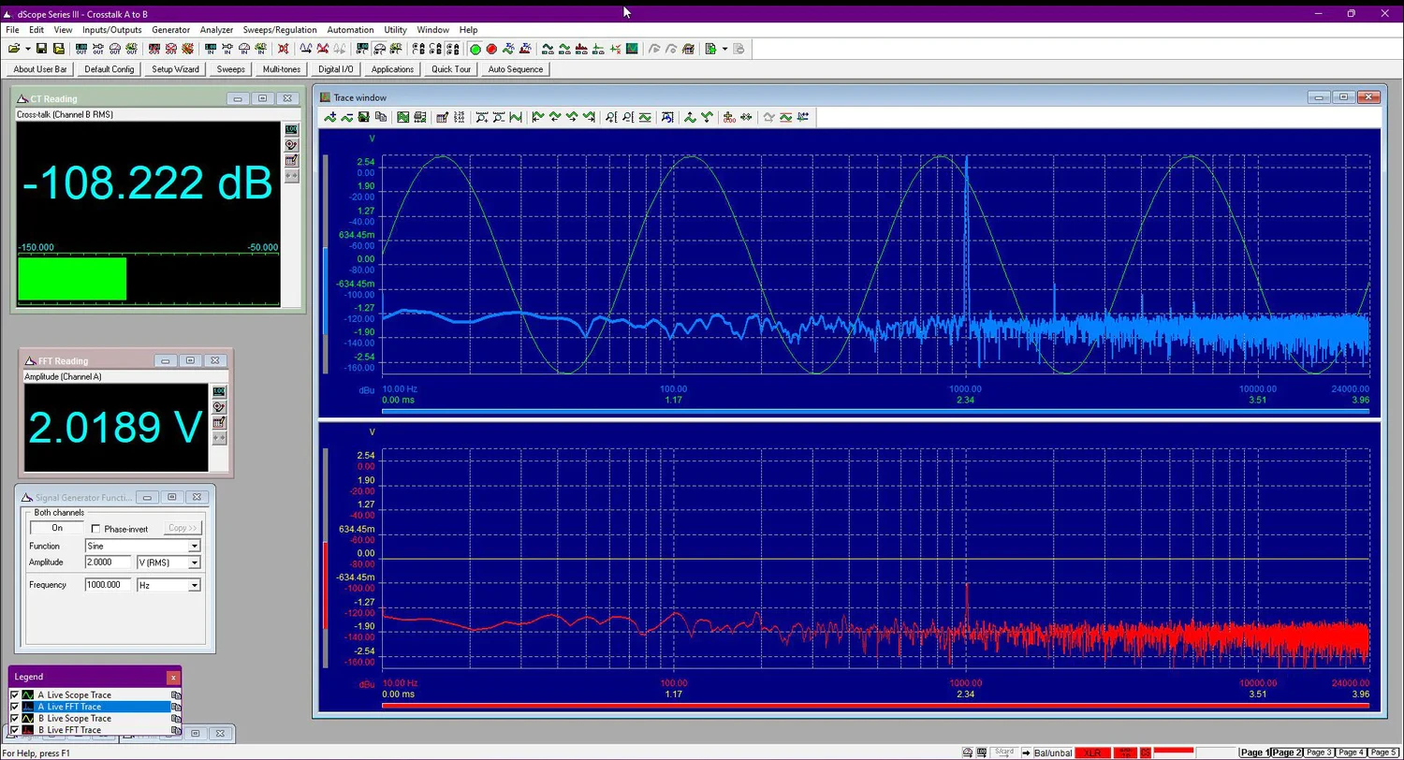This screenshot has height=760, width=1404.
Task: Open the Frequency units Hz dropdown
Action: (195, 585)
